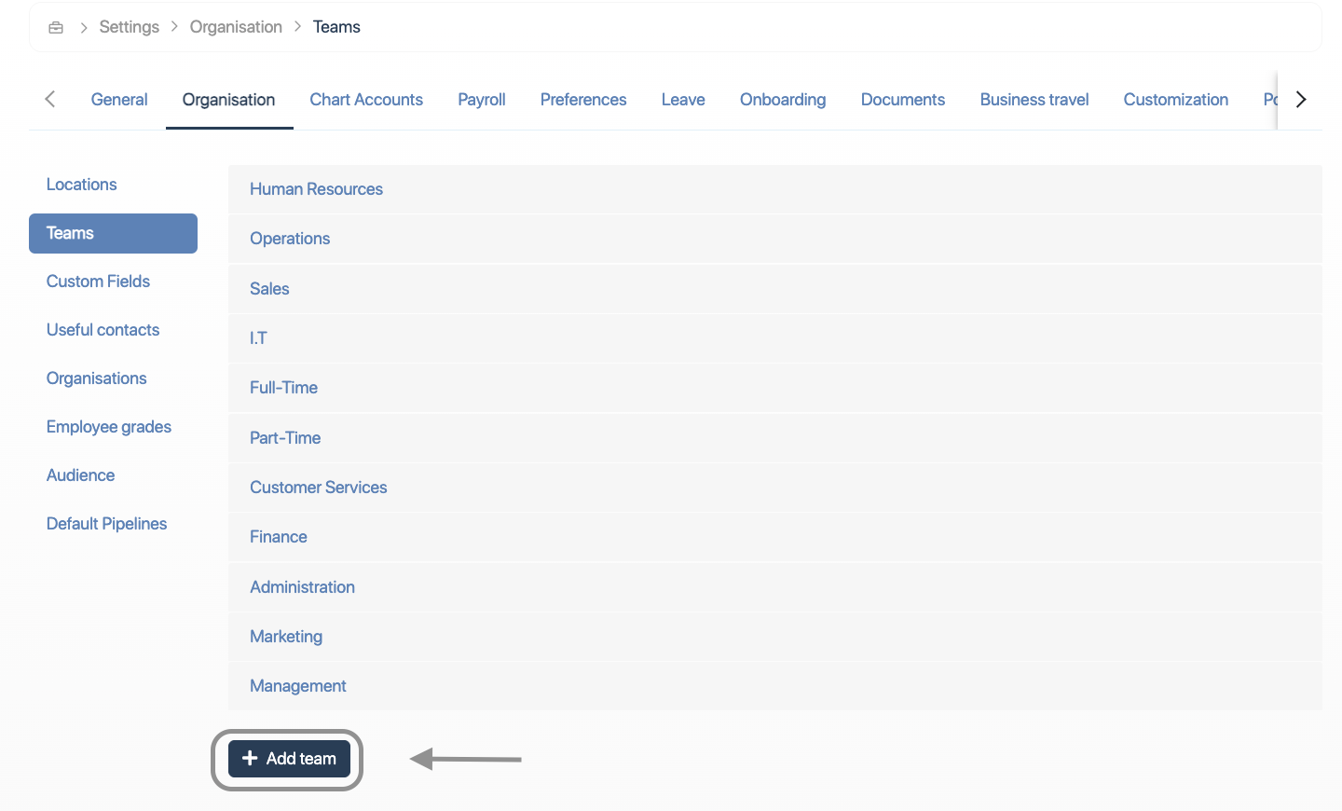This screenshot has width=1342, height=811.
Task: Select the Customer Services team
Action: click(318, 488)
